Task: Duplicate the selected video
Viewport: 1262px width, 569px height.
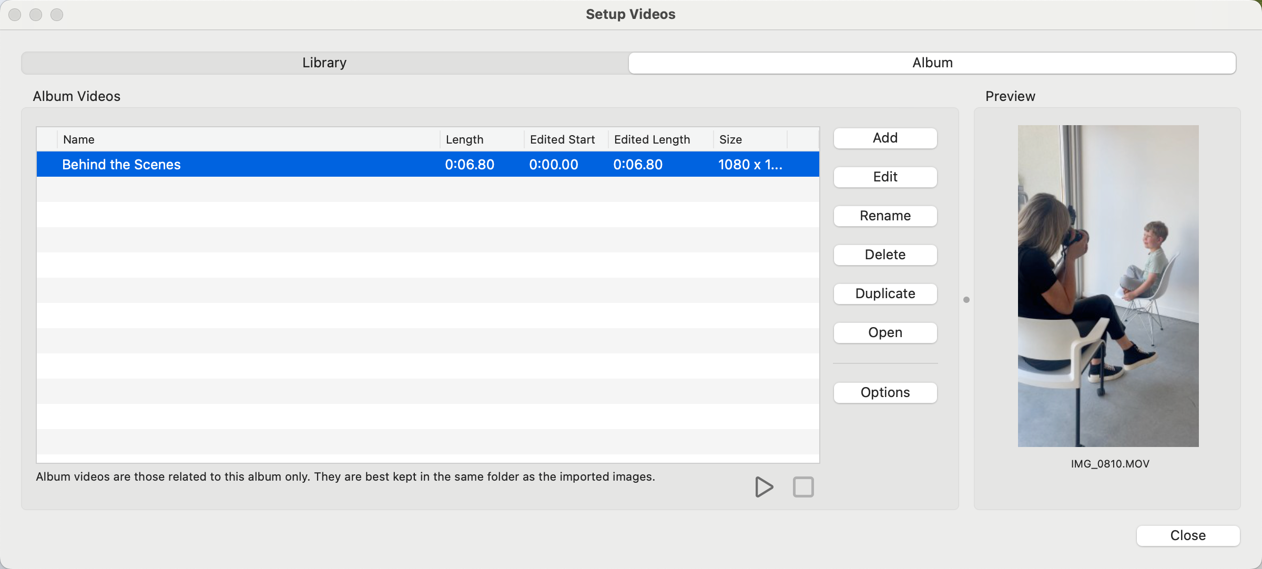Action: (885, 294)
